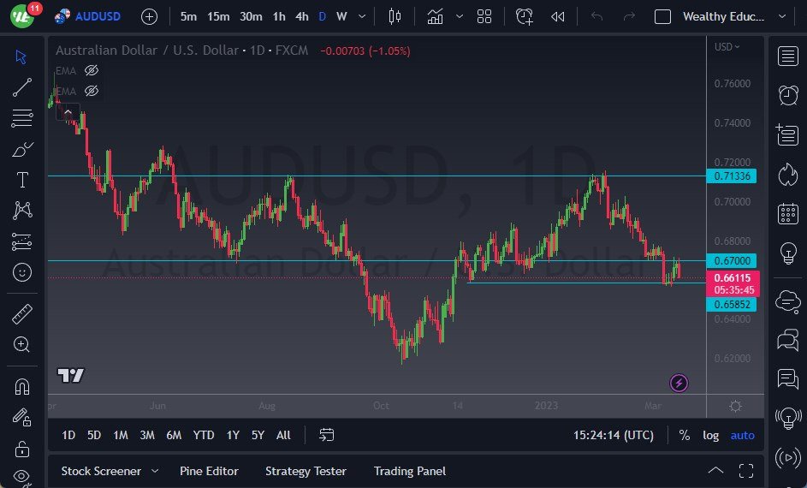Switch to 1h timeframe
This screenshot has height=488, width=807.
279,16
